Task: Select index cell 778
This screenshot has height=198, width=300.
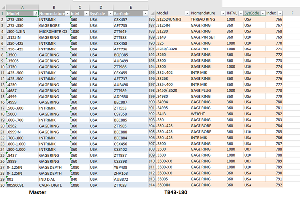Action: [x=274, y=90]
